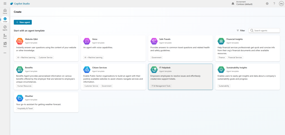The width and height of the screenshot is (285, 135).
Task: Open the IT Helpdesk template title
Action: (165, 67)
